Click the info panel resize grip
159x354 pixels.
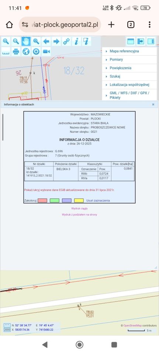[156, 267]
